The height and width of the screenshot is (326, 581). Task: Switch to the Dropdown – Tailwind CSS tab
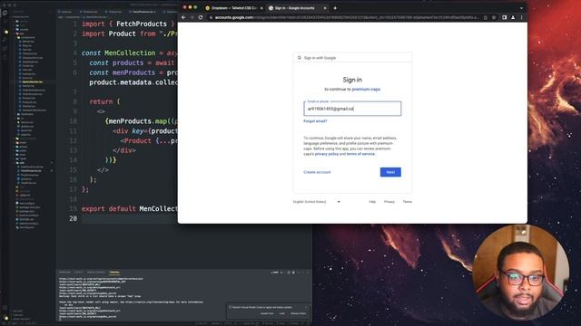pyautogui.click(x=234, y=8)
